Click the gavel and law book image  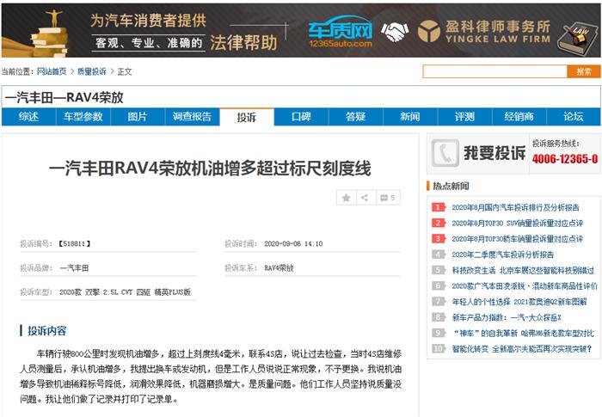(577, 37)
